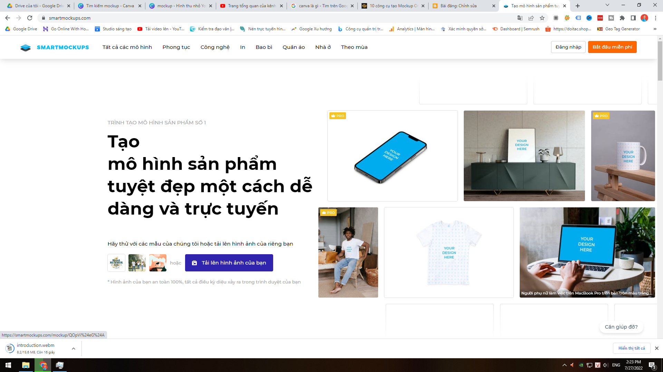Open the Chrome extensions puzzle icon
This screenshot has width=663, height=372.
coord(622,18)
